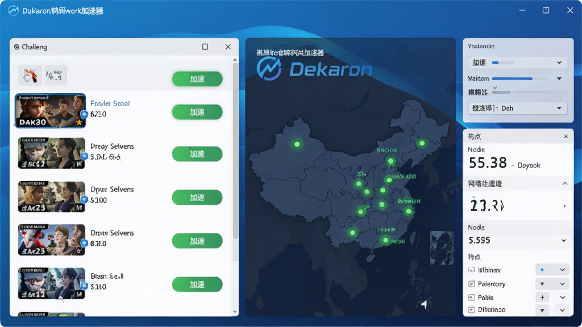Open the Frouler Sroal game thumbnail

click(x=51, y=111)
